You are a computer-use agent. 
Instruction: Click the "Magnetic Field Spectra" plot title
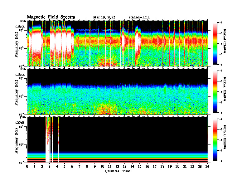coord(51,17)
